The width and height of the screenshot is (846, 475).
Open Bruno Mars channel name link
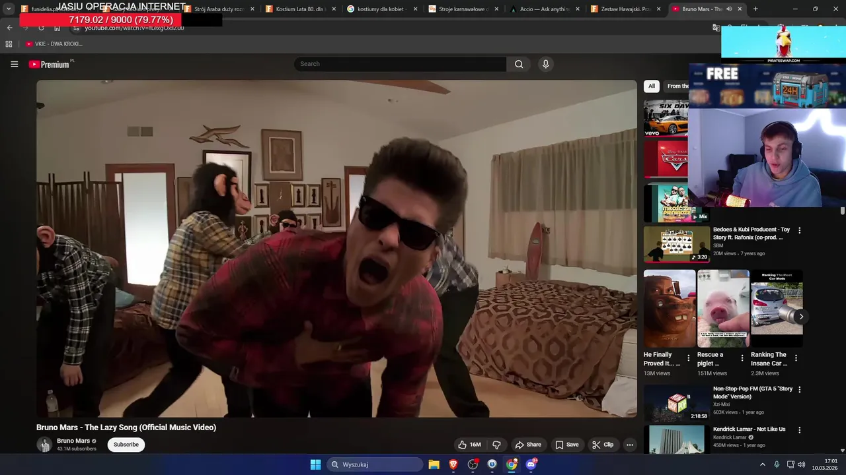point(73,441)
